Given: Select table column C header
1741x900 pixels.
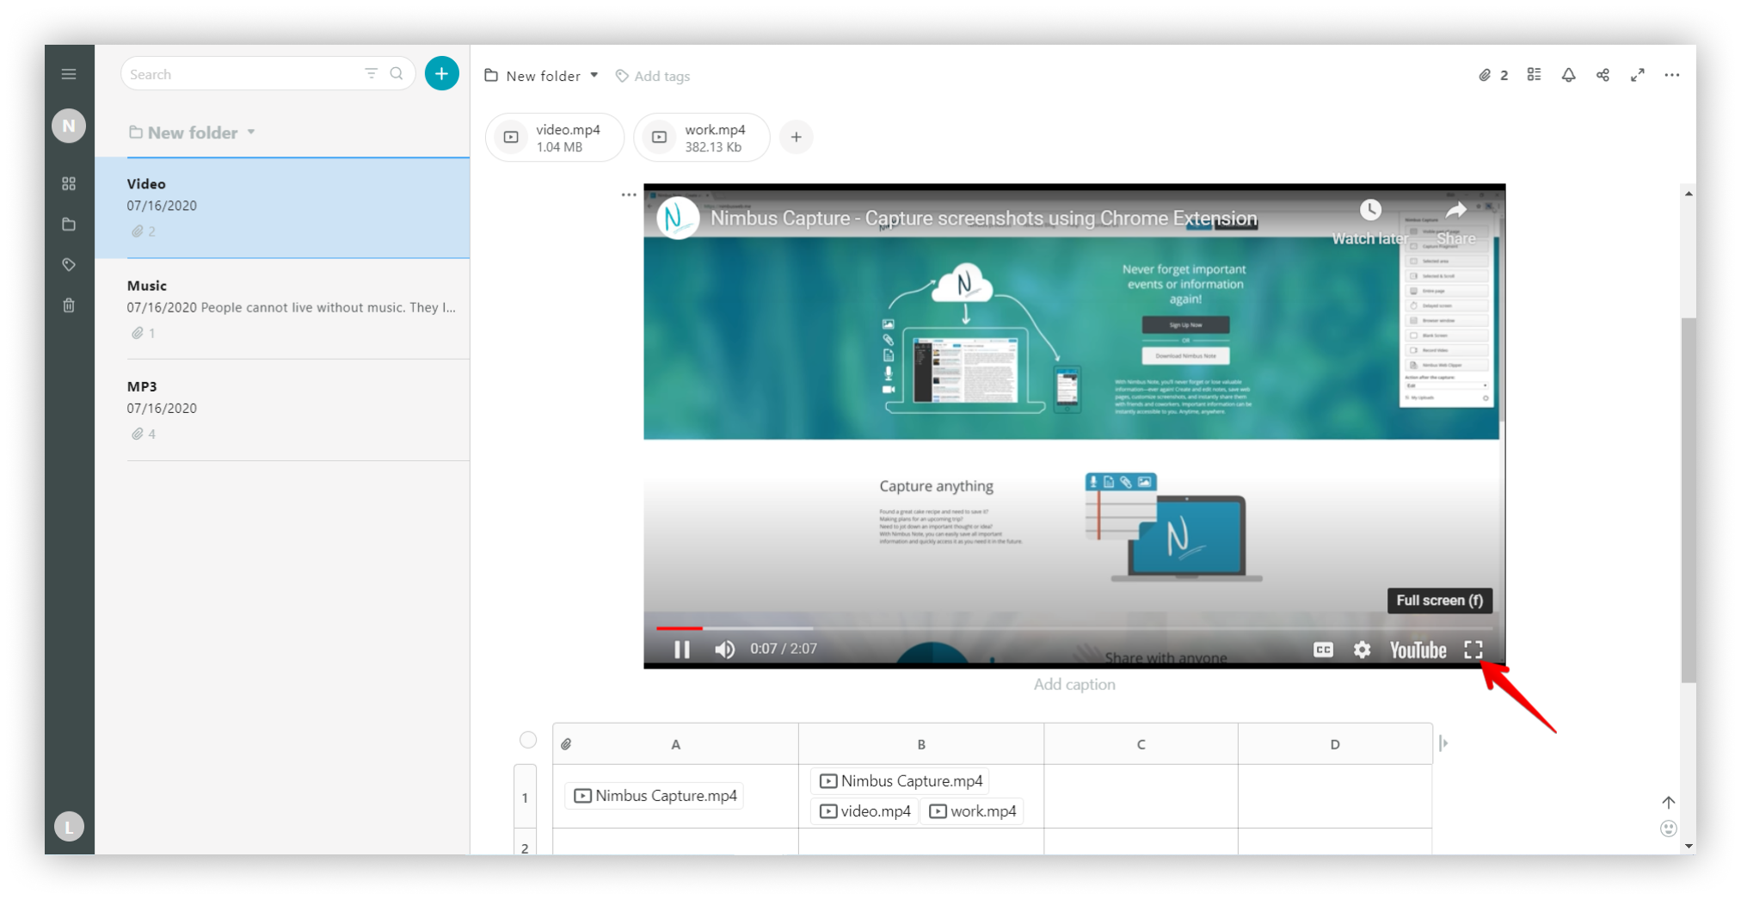Looking at the screenshot, I should [1141, 744].
